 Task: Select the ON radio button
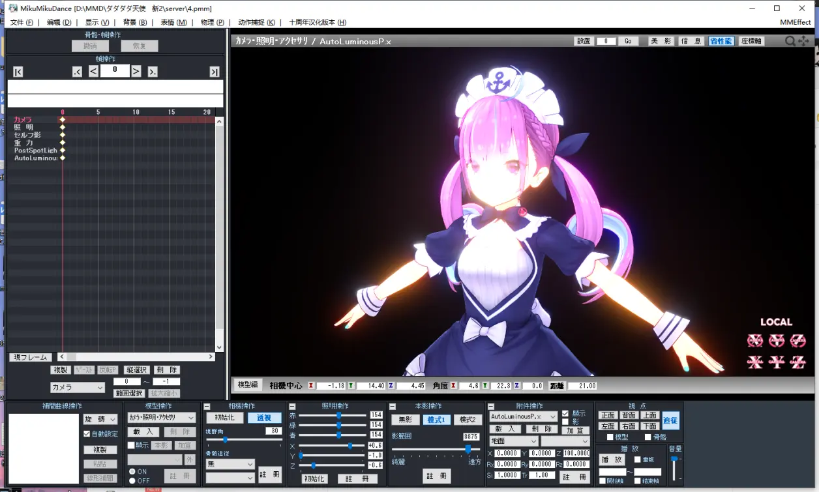coord(132,471)
